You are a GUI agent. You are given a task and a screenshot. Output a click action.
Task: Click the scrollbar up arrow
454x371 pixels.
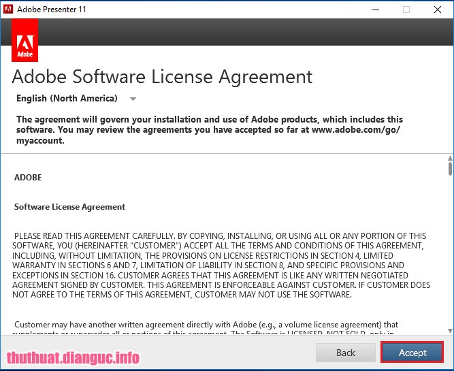coord(450,158)
